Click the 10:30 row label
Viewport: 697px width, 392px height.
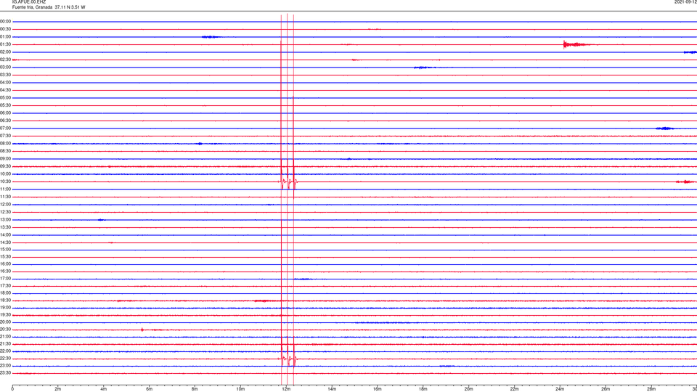tap(6, 181)
